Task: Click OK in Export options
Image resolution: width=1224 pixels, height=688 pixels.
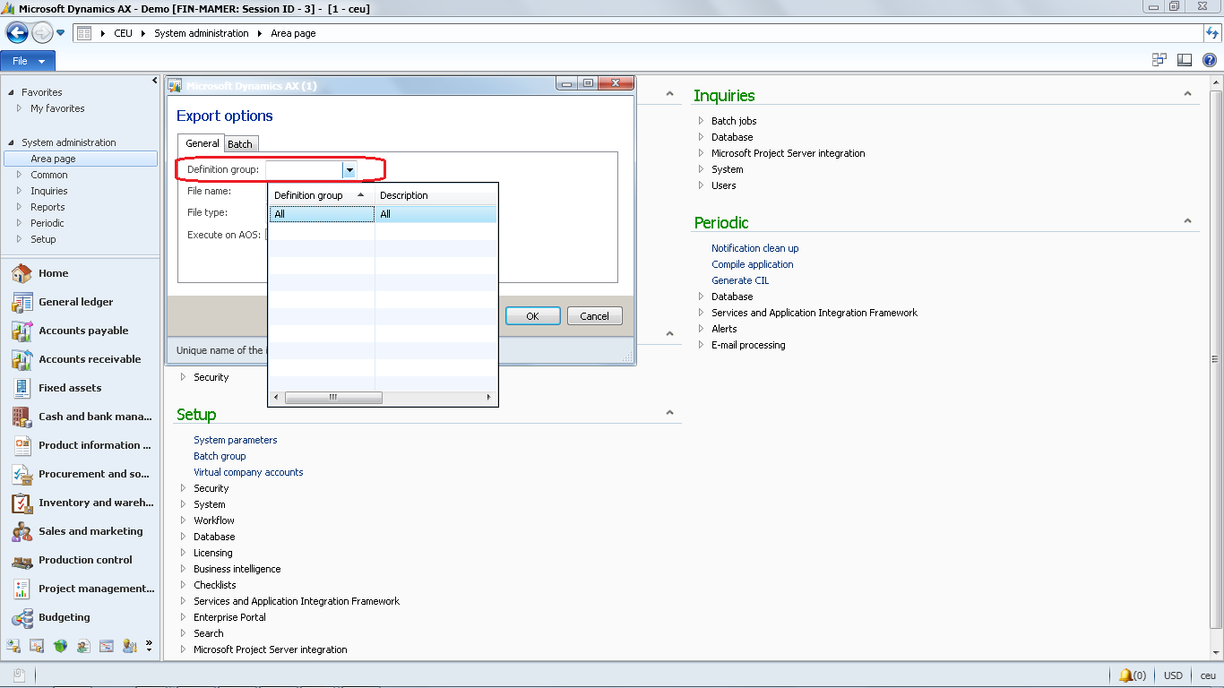Action: point(532,316)
